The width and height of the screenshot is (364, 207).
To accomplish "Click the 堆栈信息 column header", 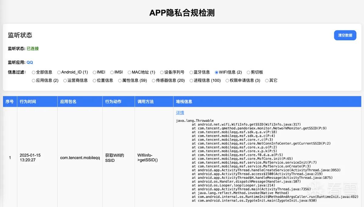I will tap(267, 102).
